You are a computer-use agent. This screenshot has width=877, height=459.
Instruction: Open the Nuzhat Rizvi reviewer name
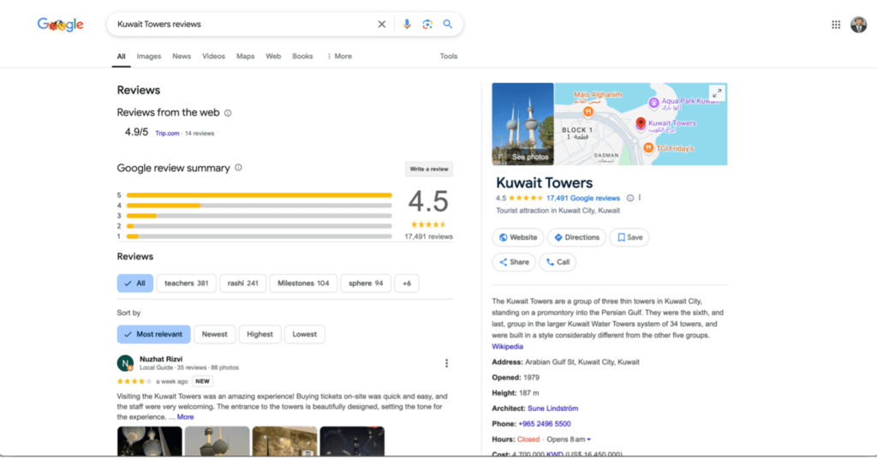coord(161,359)
